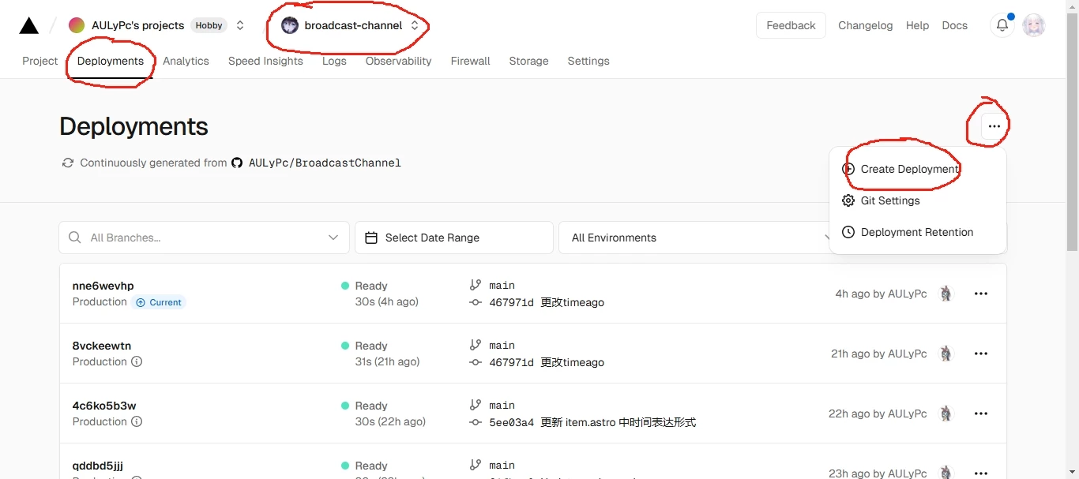Viewport: 1079px width, 479px height.
Task: Click the search icon in All Branches field
Action: tap(75, 238)
